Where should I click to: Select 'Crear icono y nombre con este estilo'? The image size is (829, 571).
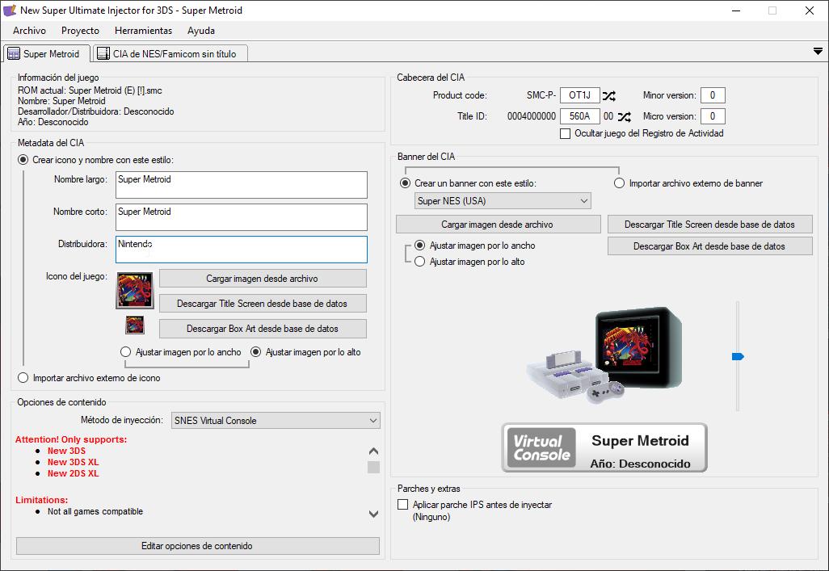point(95,160)
